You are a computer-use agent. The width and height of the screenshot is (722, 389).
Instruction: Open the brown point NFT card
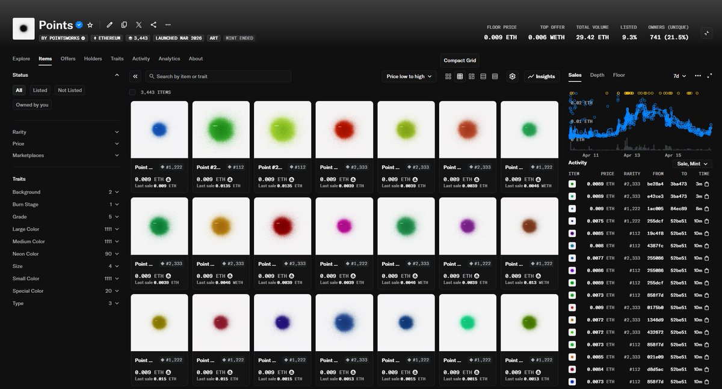[x=529, y=243]
